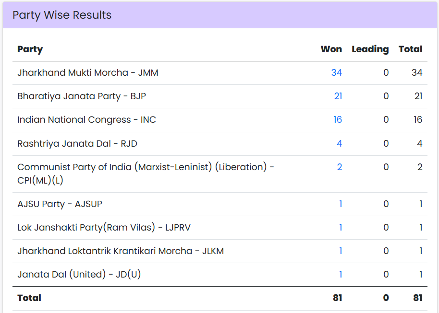The image size is (439, 313).
Task: Sort by the Leading column header
Action: click(x=370, y=49)
